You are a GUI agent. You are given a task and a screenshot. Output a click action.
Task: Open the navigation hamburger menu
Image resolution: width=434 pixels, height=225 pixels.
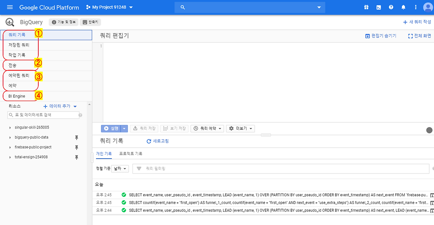(9, 7)
